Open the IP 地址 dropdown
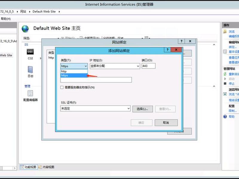The width and height of the screenshot is (239, 179). point(115,66)
